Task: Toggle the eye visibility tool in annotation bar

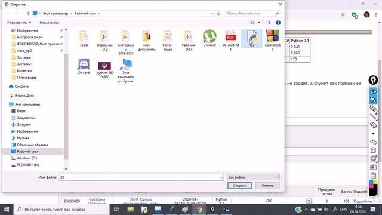Action: [373, 91]
